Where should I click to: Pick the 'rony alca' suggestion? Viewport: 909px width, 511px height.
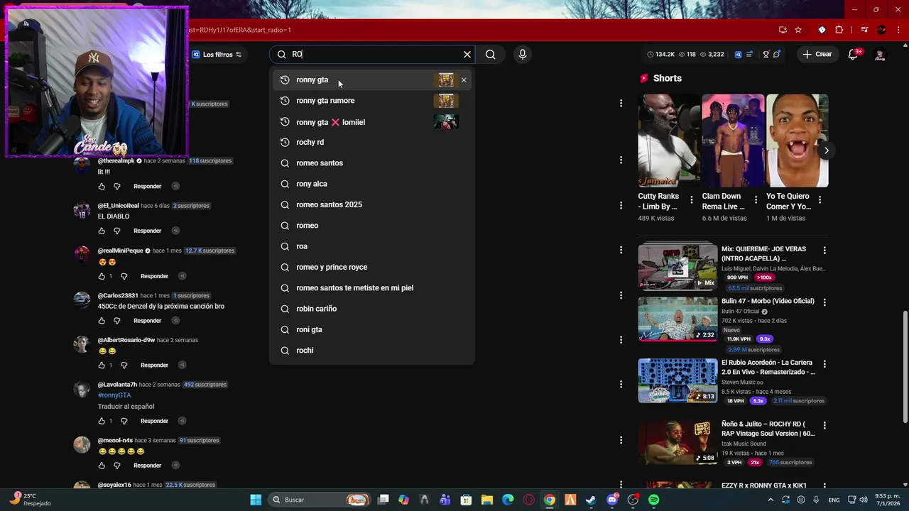coord(371,184)
